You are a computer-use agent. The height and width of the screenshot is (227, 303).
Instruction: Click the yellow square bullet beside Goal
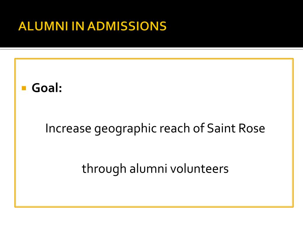24,88
